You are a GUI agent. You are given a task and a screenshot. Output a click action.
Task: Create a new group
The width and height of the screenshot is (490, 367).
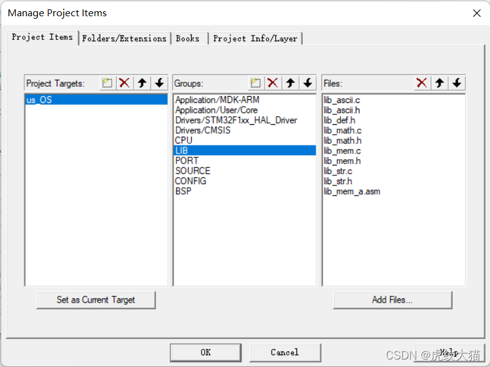pos(256,83)
